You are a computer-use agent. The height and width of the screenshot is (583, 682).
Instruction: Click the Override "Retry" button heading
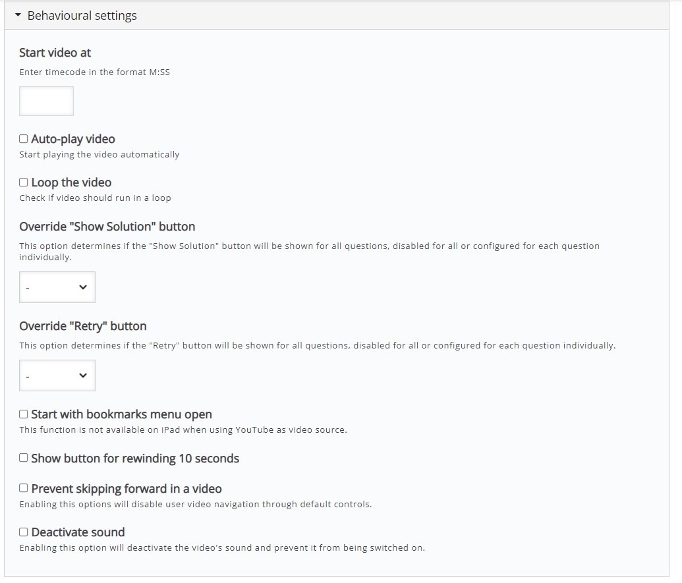(83, 326)
